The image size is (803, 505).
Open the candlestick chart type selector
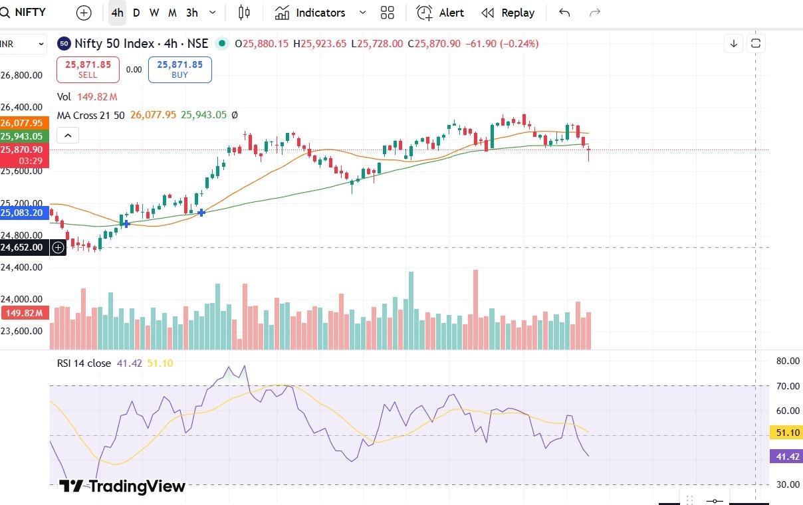(244, 13)
